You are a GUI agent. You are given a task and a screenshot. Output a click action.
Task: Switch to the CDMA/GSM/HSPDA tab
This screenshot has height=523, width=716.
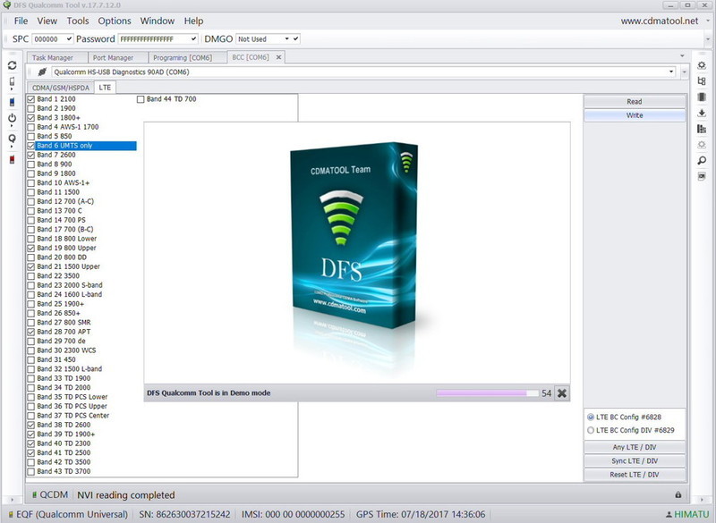[60, 88]
